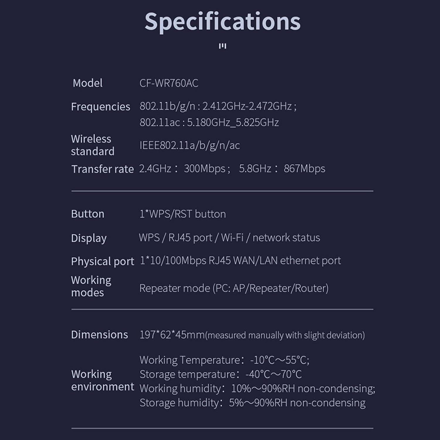
Task: Select the 197*62*45mm dimensions value
Action: [x=172, y=335]
